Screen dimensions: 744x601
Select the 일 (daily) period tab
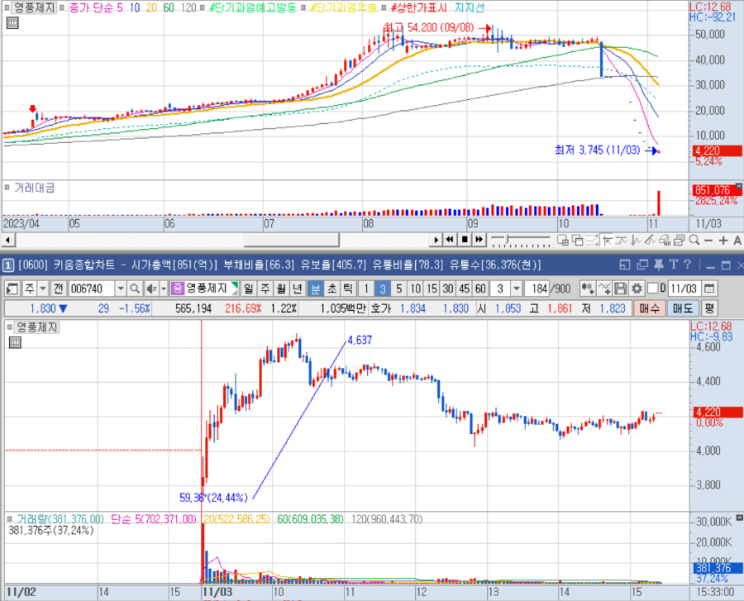[x=249, y=289]
